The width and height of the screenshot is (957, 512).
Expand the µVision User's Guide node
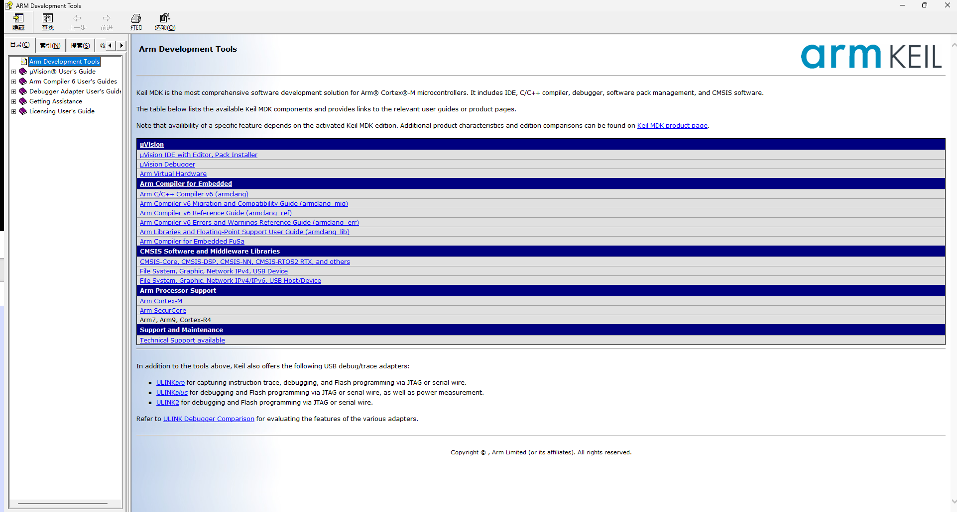(14, 72)
